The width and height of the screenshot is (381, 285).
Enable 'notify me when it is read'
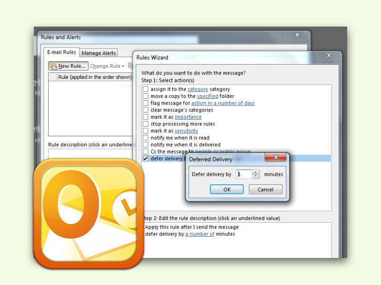(x=145, y=138)
